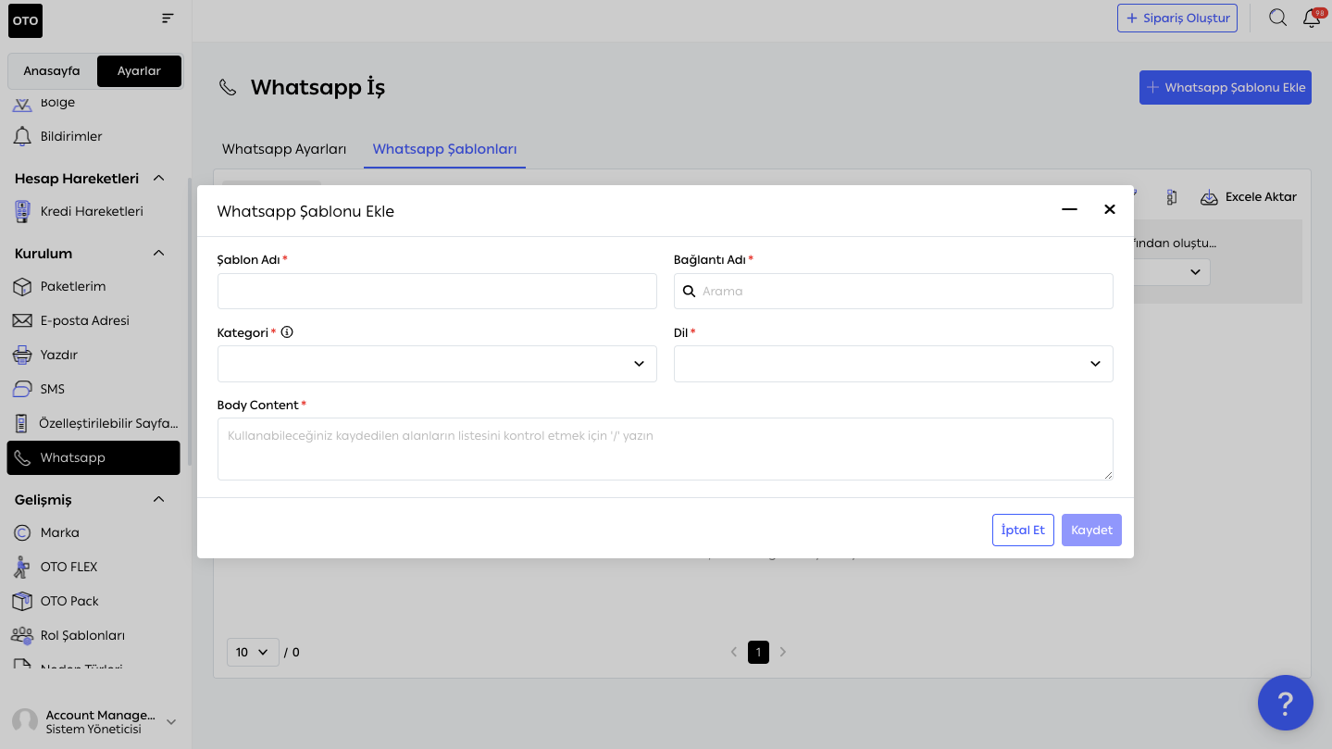Close the Whatsapp Şablonu Ekle dialog
The width and height of the screenshot is (1332, 749).
1110,209
